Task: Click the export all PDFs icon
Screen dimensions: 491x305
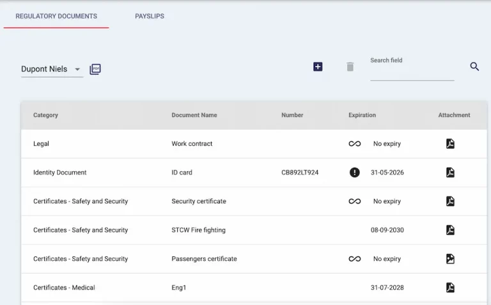Action: point(95,69)
